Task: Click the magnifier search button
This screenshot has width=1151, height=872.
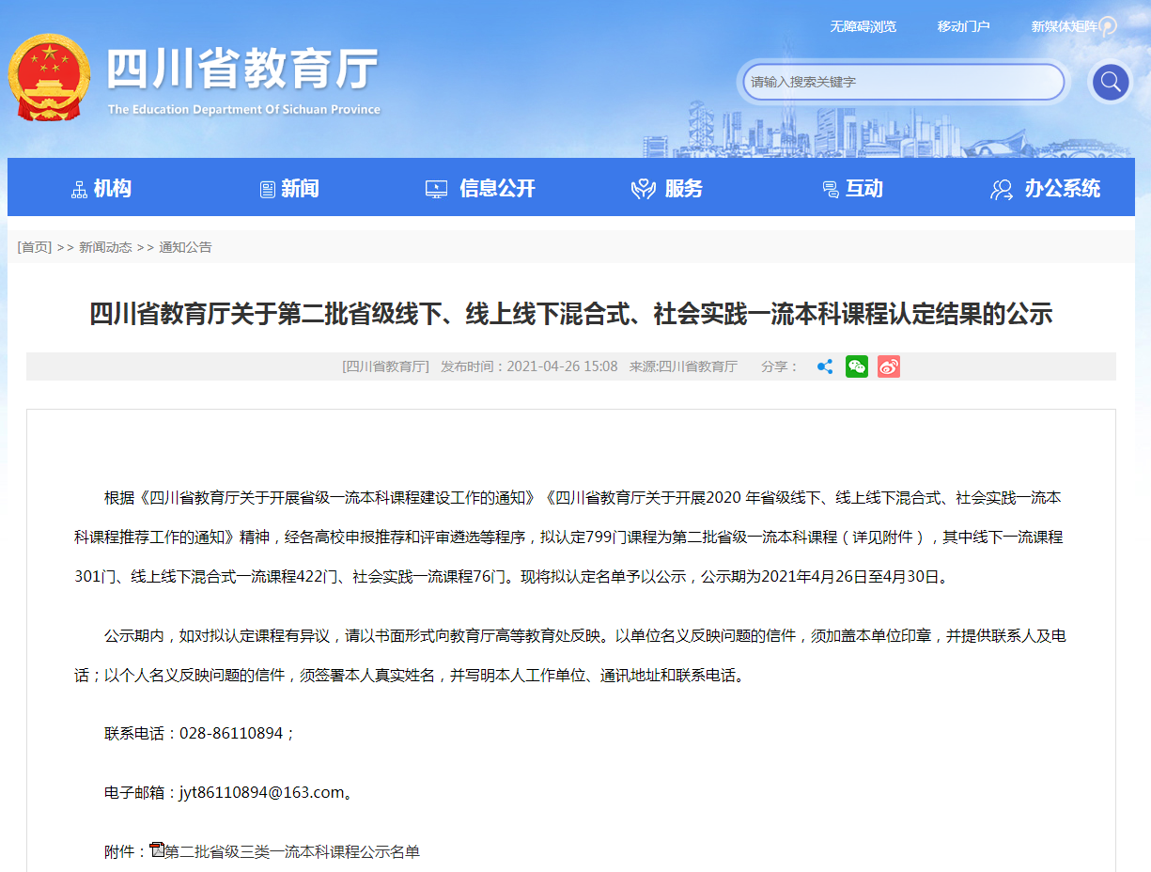Action: tap(1111, 82)
